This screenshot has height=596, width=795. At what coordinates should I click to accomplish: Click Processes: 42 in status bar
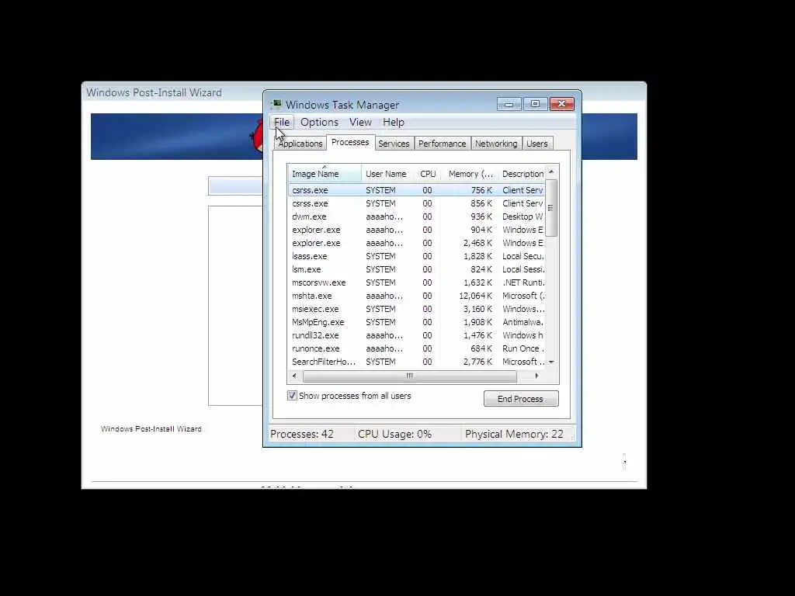coord(302,435)
